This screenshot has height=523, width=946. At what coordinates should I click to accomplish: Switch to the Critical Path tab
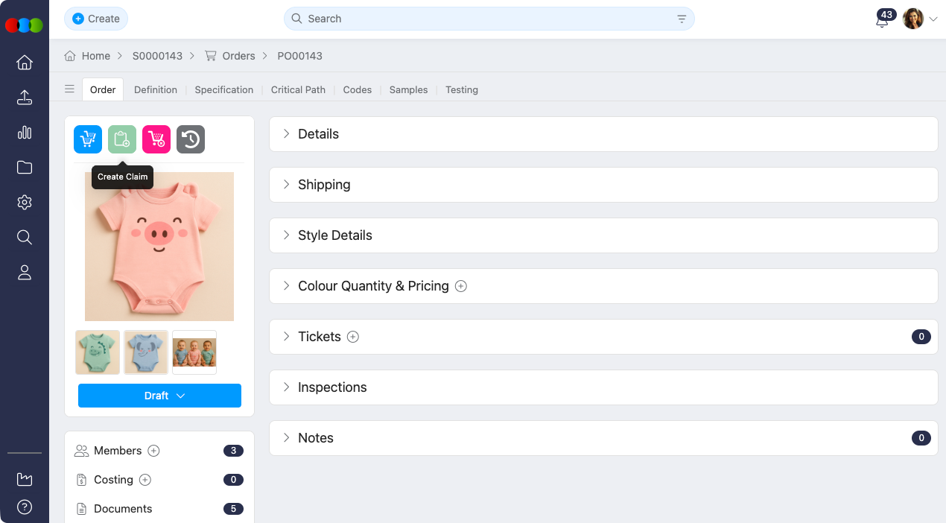click(298, 90)
